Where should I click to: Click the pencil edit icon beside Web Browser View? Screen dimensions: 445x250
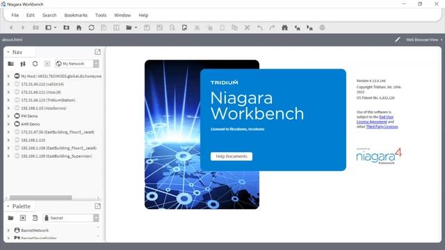click(x=397, y=40)
